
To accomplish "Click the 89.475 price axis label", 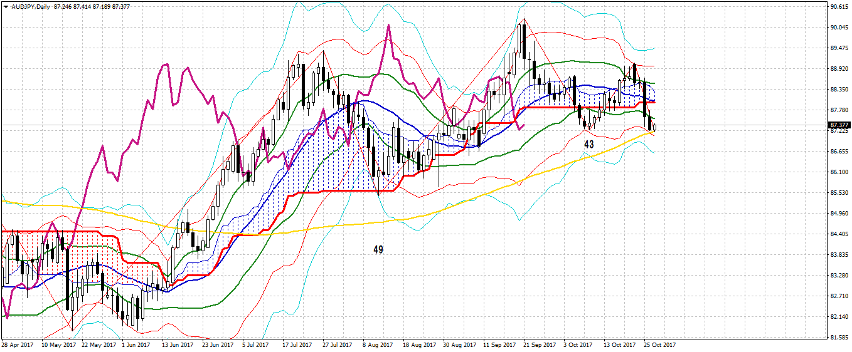I will tap(838, 48).
